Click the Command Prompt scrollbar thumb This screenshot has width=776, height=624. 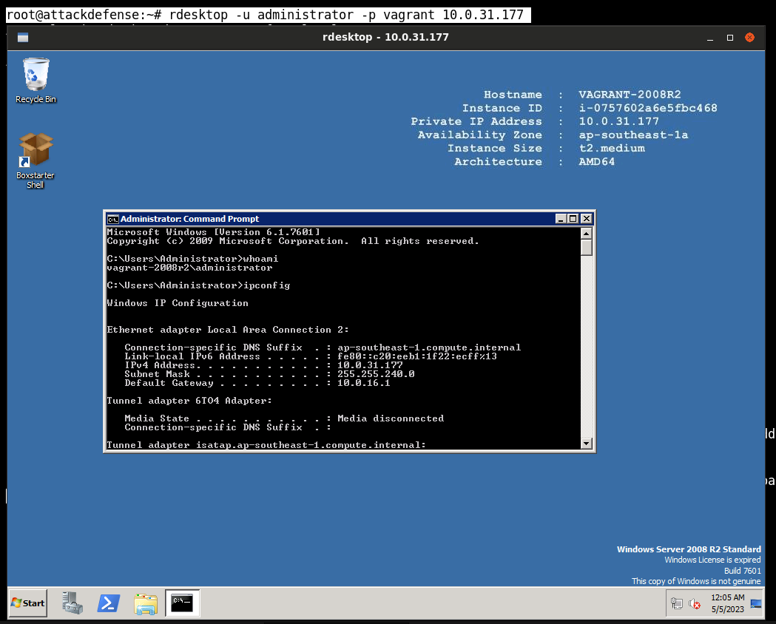point(587,247)
